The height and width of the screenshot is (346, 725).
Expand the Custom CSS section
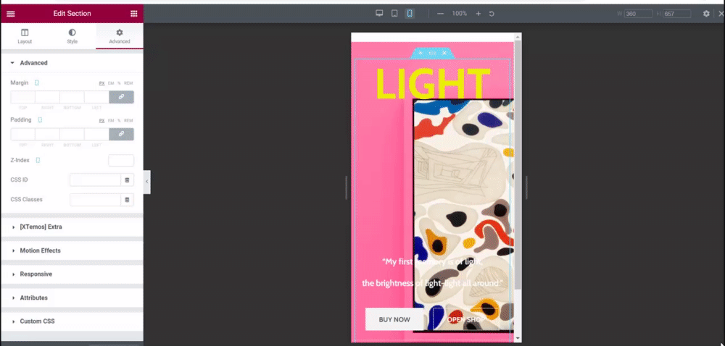tap(72, 321)
